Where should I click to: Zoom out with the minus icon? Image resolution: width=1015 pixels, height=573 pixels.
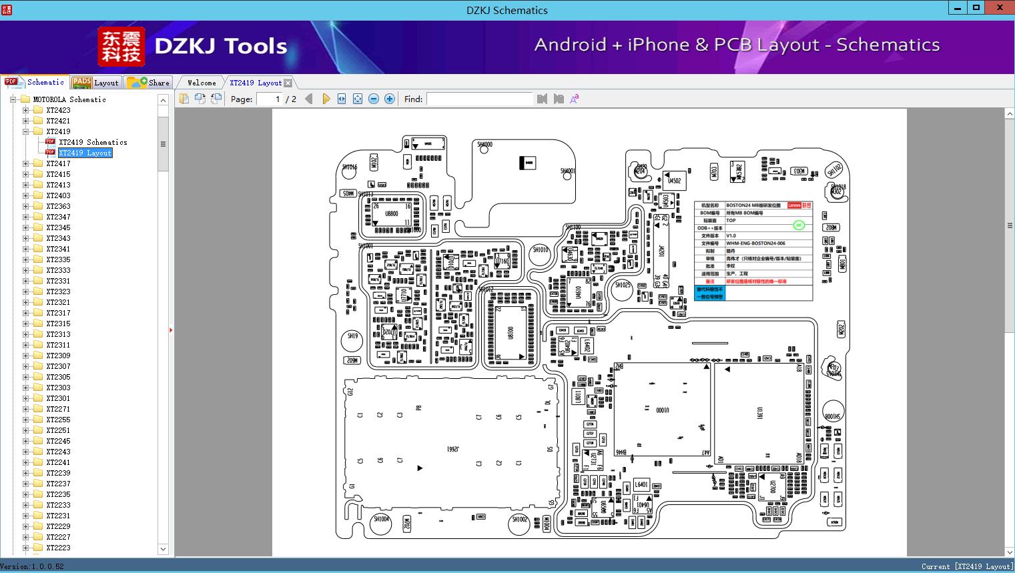tap(374, 99)
